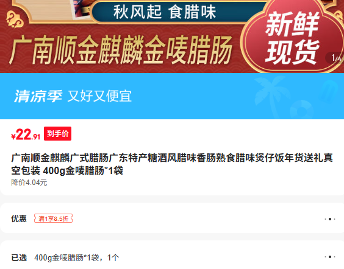Click the 400g金唛腊肠*1袋 text in the title
The height and width of the screenshot is (269, 344).
83,171
